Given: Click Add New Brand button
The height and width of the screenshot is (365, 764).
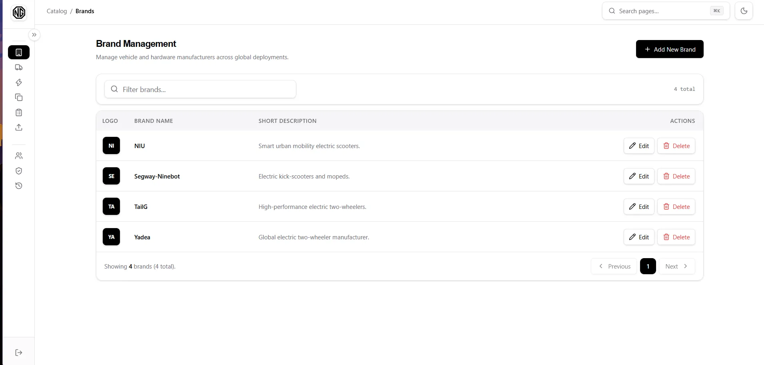Looking at the screenshot, I should click(x=670, y=49).
